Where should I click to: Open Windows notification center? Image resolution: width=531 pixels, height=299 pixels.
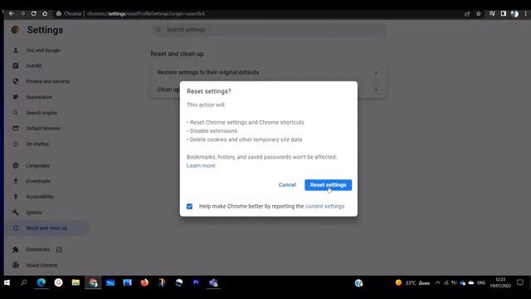(x=520, y=282)
